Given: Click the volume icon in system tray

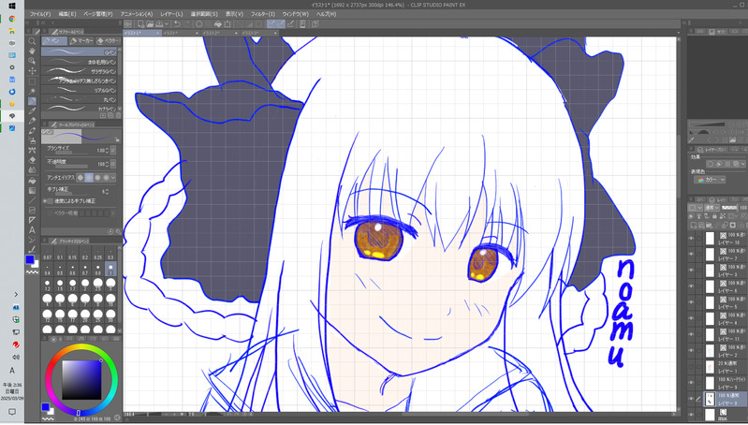Looking at the screenshot, I should click(x=16, y=358).
